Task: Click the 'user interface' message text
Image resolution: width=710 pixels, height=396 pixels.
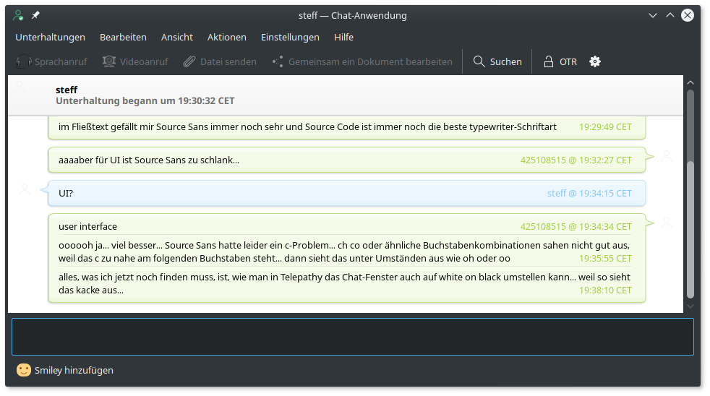Action: (87, 226)
